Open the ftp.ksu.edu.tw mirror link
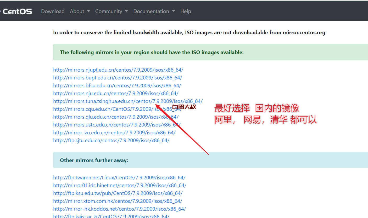Image resolution: width=368 pixels, height=218 pixels. tap(118, 193)
